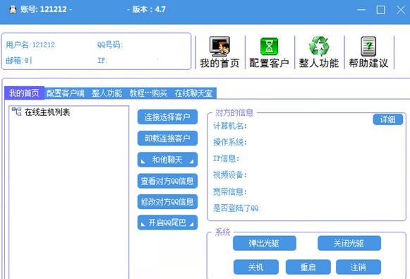Open the 我的首页 computer icon

pyautogui.click(x=219, y=47)
